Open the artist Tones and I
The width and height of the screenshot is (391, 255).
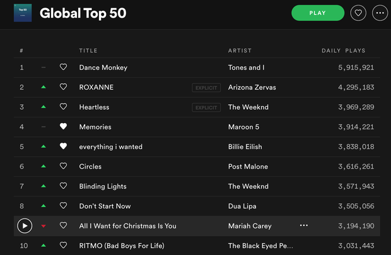pyautogui.click(x=245, y=67)
